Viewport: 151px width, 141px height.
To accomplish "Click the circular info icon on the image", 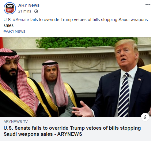I will pyautogui.click(x=145, y=117).
